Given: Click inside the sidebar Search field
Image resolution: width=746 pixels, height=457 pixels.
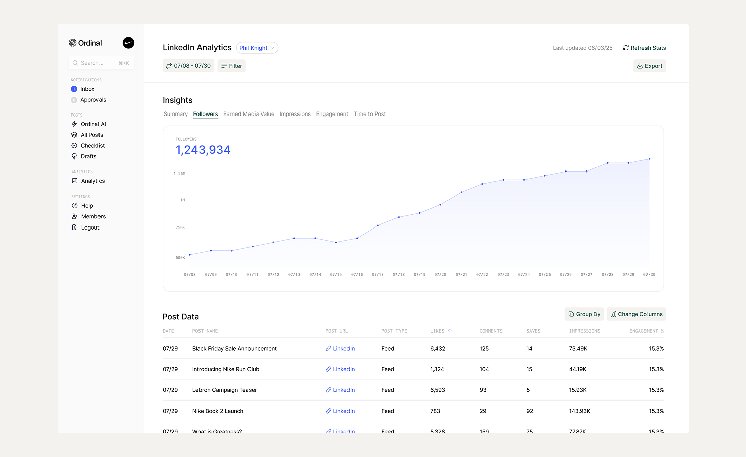Looking at the screenshot, I should tap(102, 63).
